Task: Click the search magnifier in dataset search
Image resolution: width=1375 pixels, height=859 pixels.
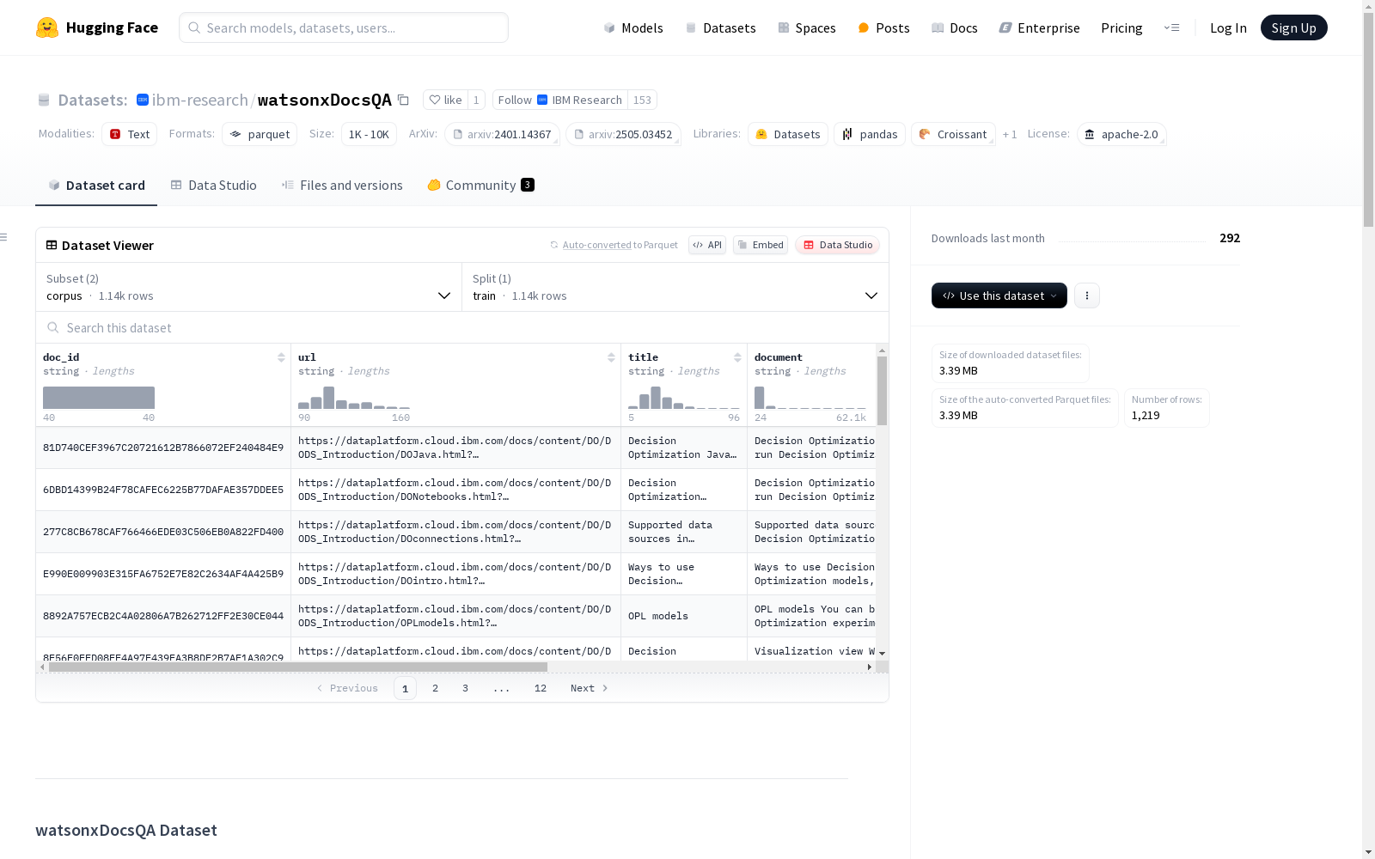Action: [53, 327]
